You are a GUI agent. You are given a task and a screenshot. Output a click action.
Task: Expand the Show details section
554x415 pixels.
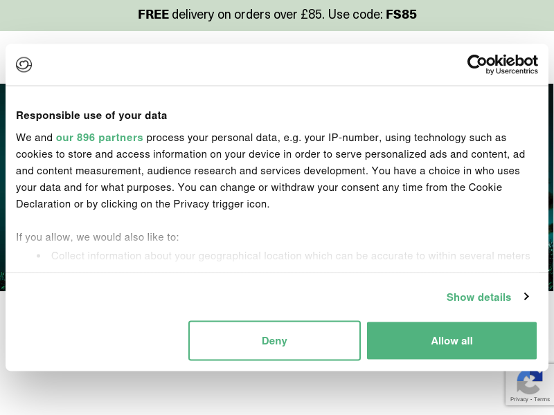tap(488, 297)
